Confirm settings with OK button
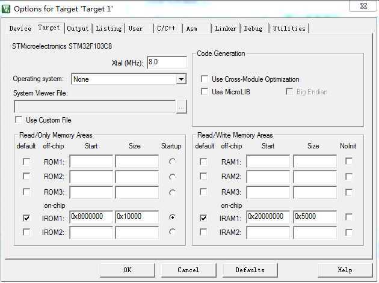The image size is (379, 283). (128, 270)
